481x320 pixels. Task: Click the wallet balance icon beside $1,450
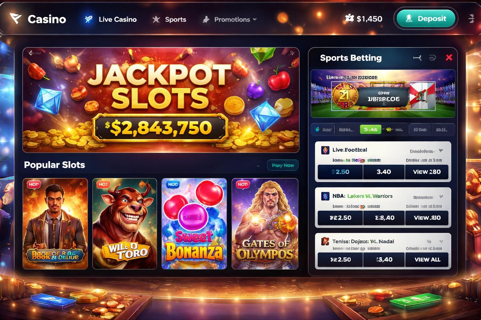(349, 18)
